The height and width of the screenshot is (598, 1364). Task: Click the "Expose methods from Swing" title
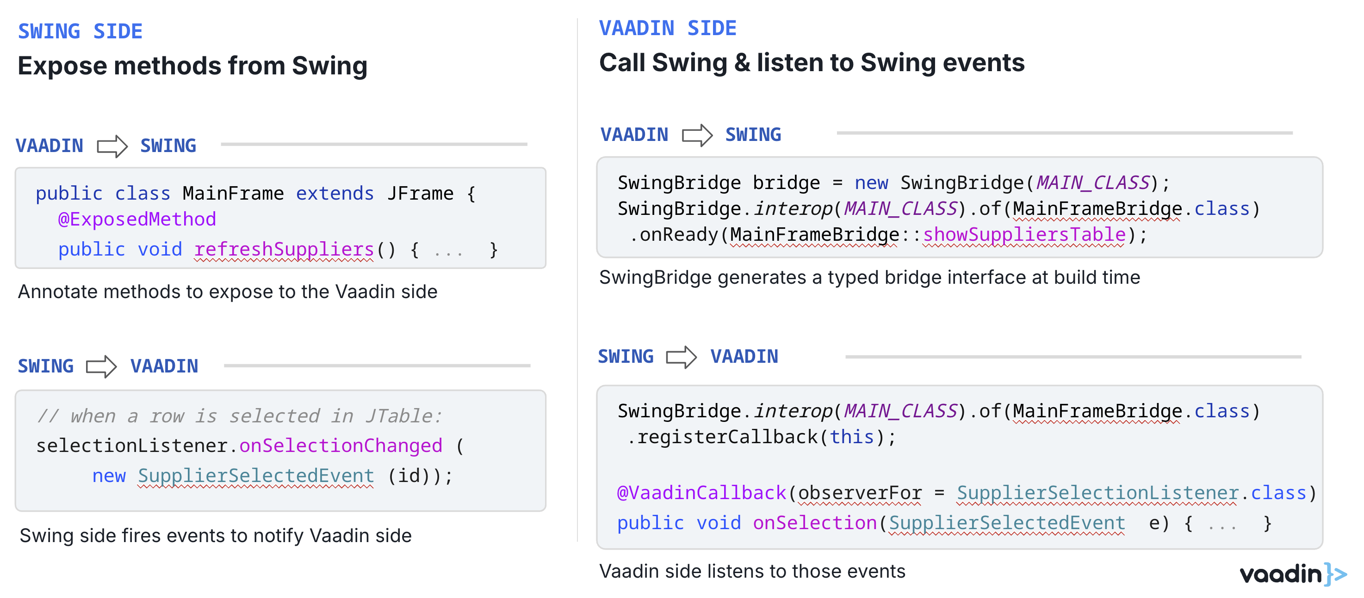point(193,66)
